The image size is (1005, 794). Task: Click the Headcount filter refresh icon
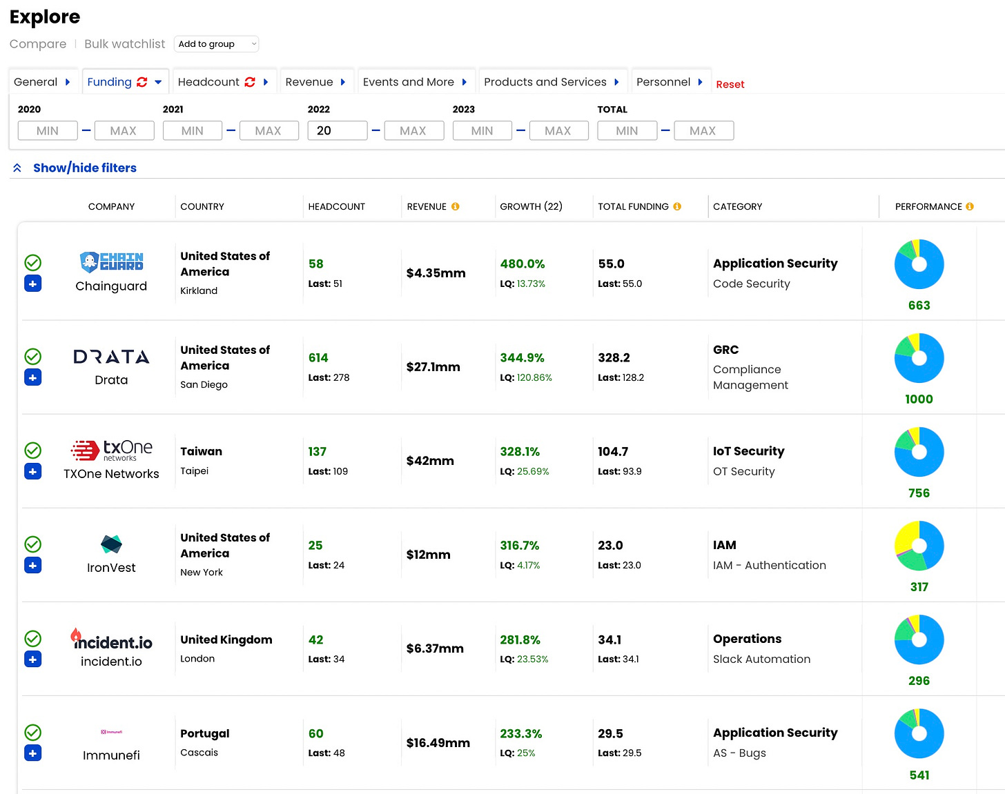tap(250, 82)
